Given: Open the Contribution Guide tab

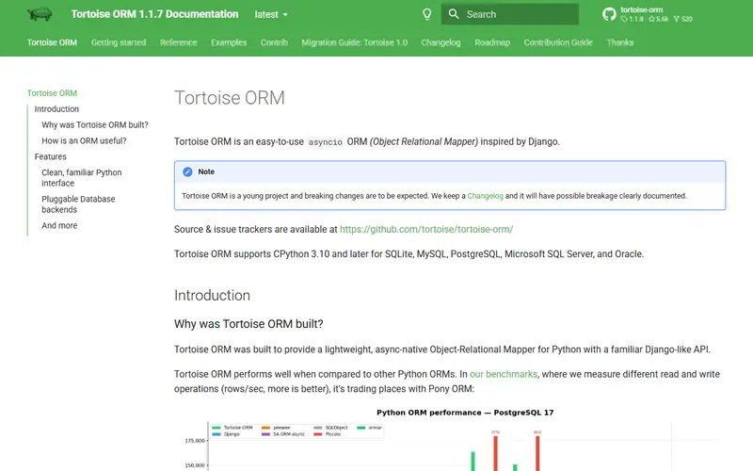Looking at the screenshot, I should tap(558, 42).
